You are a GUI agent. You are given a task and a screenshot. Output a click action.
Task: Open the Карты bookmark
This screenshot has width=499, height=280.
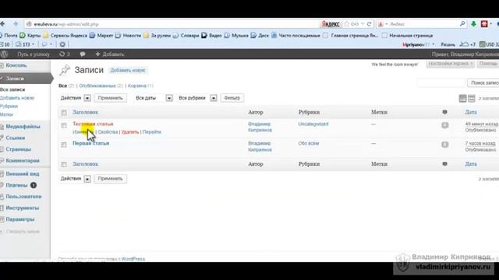[x=30, y=35]
